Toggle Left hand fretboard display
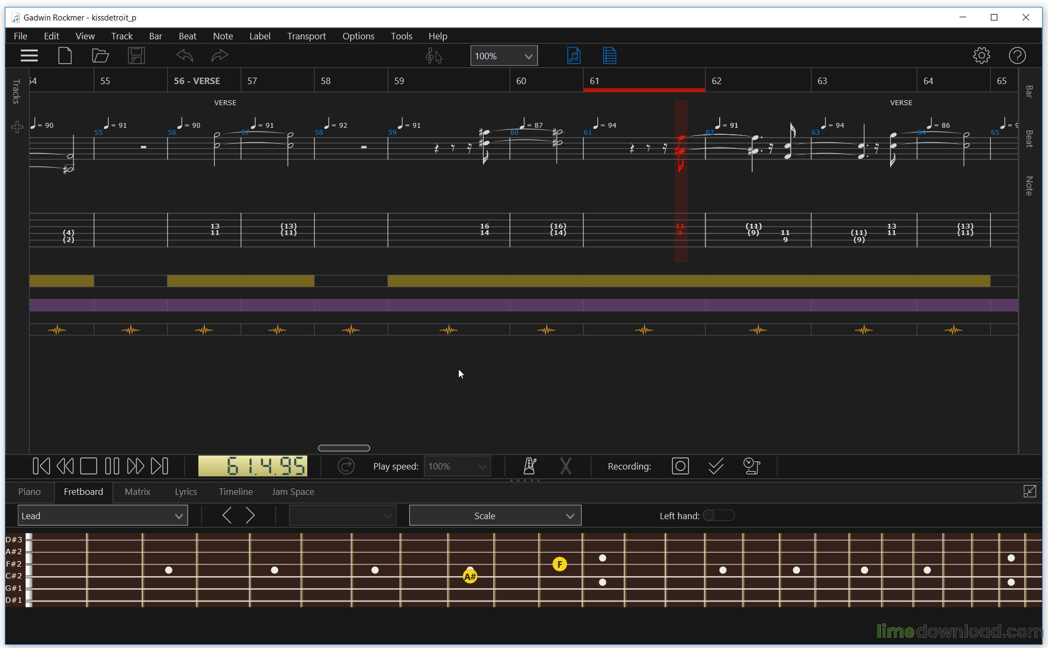 (x=719, y=515)
